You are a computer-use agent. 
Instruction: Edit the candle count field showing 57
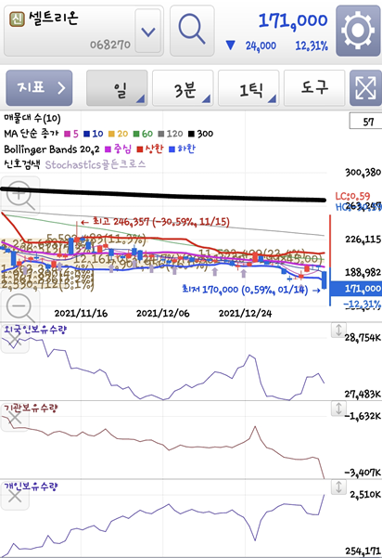tap(365, 121)
